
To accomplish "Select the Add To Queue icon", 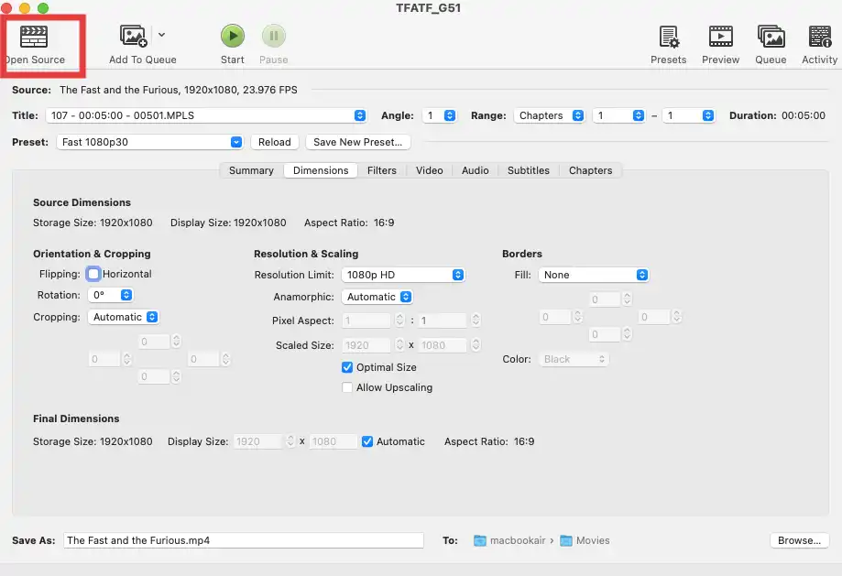I will (x=134, y=38).
